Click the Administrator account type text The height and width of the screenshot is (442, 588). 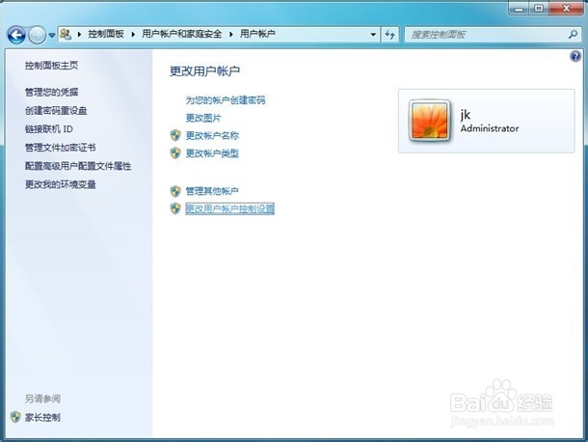coord(490,128)
